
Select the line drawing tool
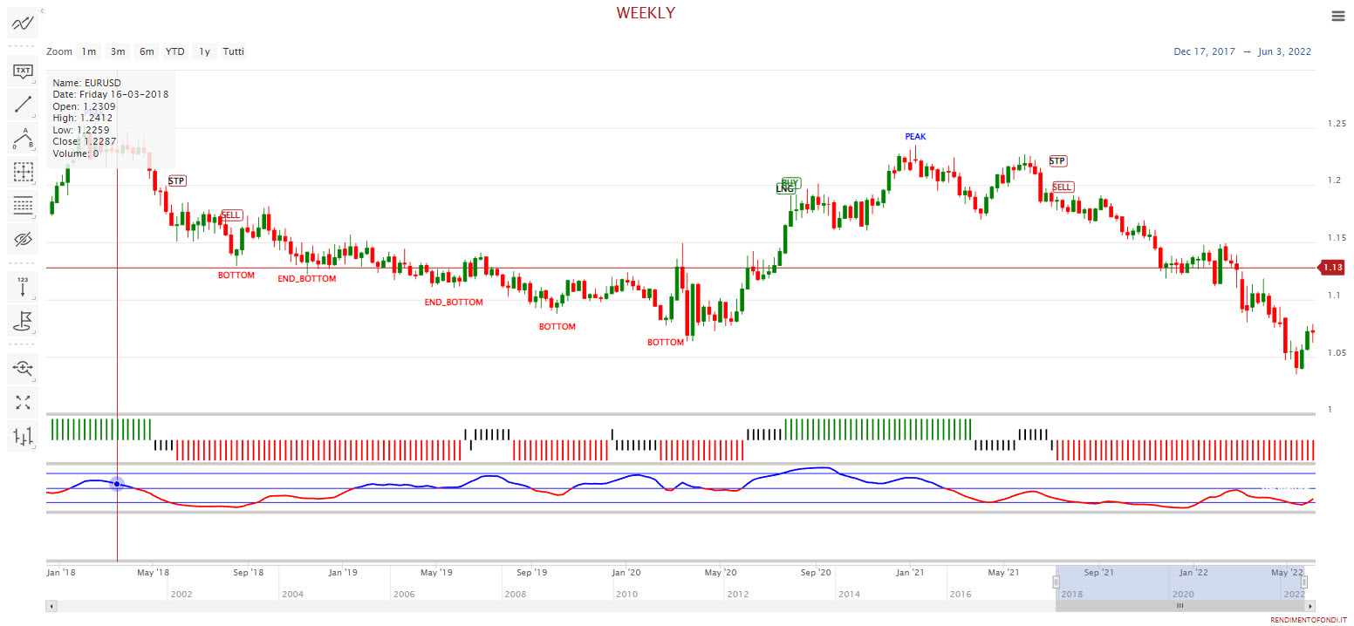point(23,105)
